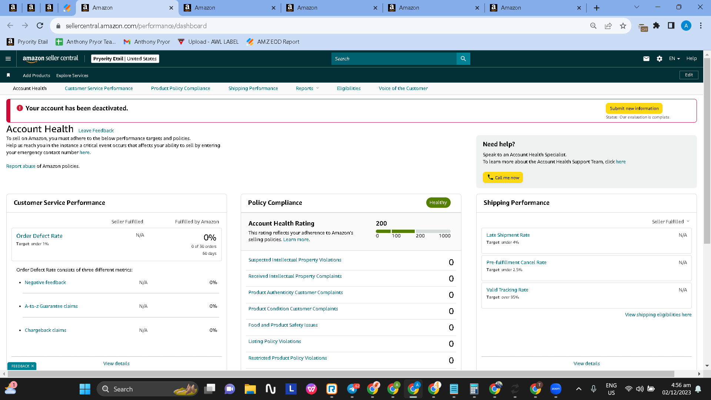The image size is (711, 400).
Task: Open Voice of the Customer tab
Action: tap(403, 89)
